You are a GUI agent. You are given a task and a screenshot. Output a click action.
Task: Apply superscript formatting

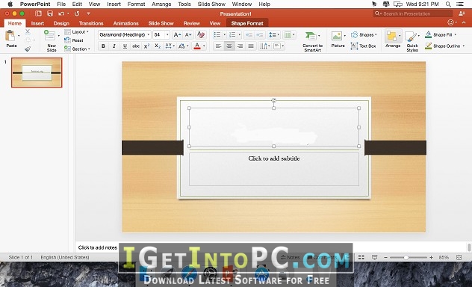tap(146, 46)
